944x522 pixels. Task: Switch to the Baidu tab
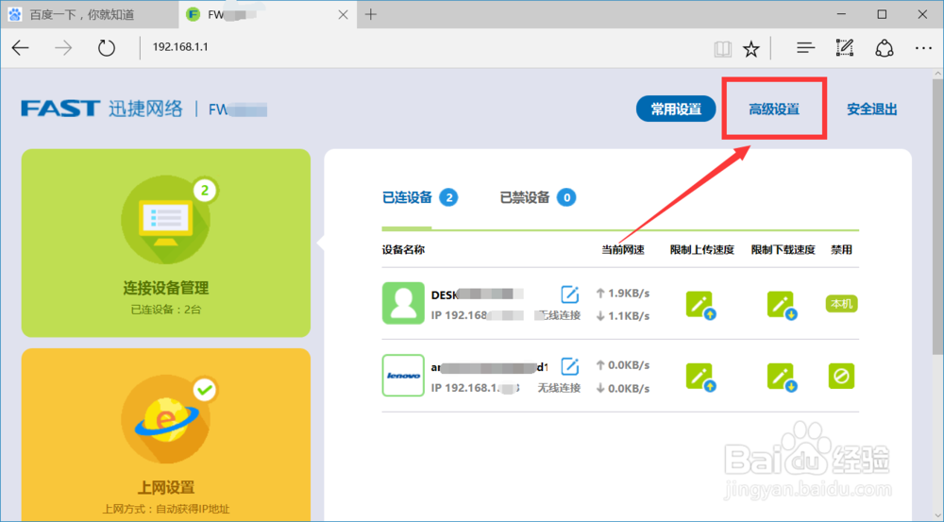point(89,14)
